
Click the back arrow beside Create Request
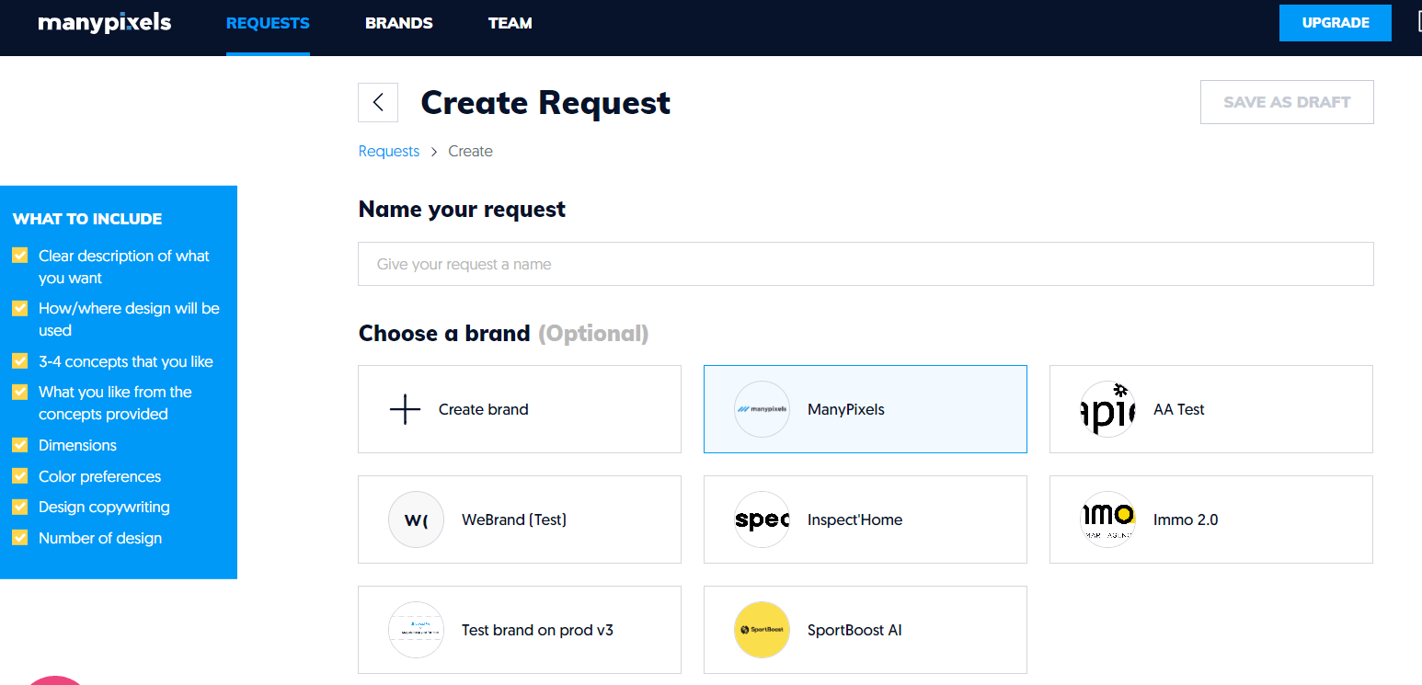click(378, 102)
